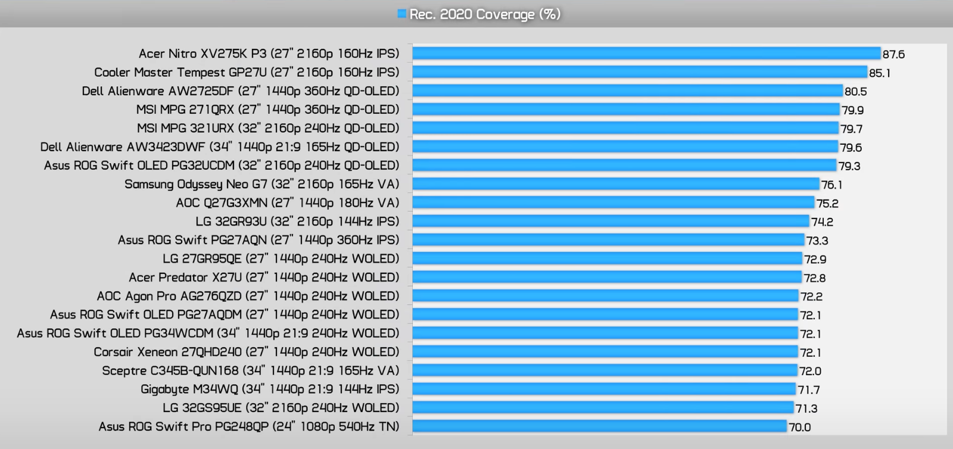Click the Samsung Odyssey Neo G7 bar
953x449 pixels.
tap(616, 184)
